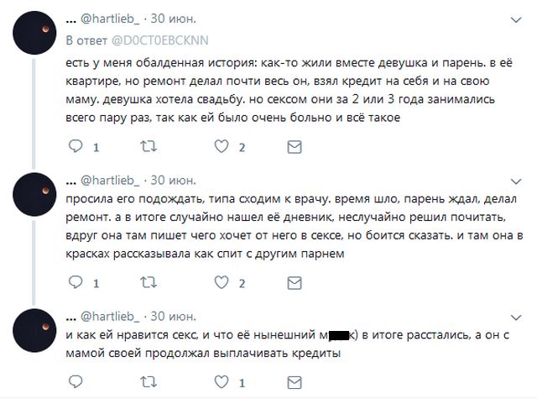Click envelope icon under "есть у меня" tweet
The image size is (537, 399).
(295, 147)
